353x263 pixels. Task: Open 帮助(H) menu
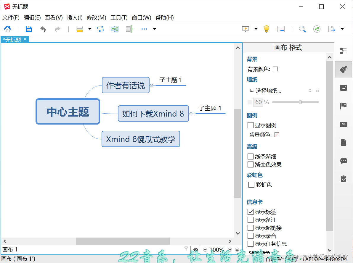click(164, 17)
